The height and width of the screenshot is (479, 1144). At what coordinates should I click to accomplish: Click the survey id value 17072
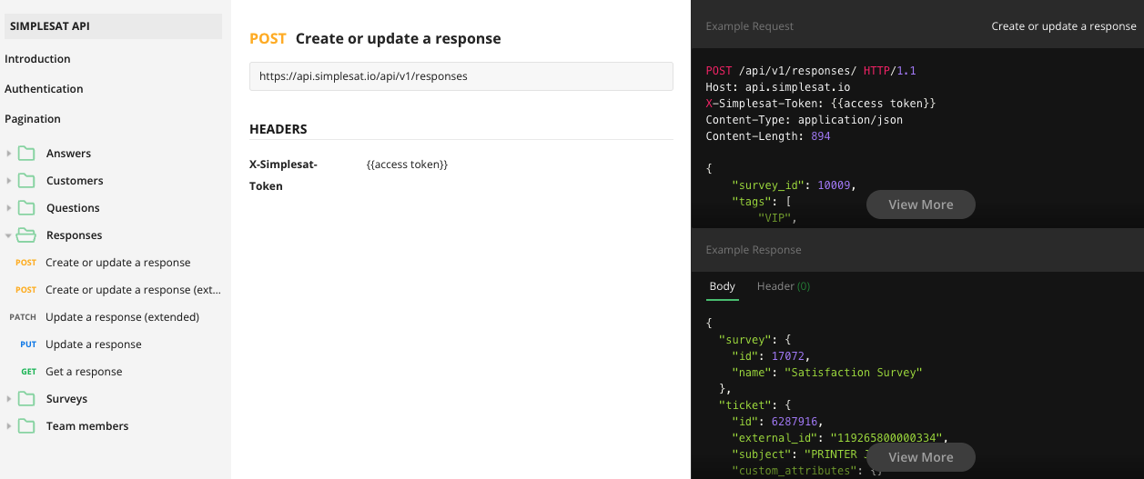pos(788,356)
